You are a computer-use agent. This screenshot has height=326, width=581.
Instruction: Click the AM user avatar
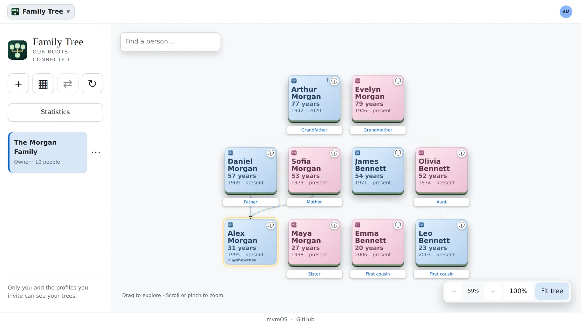point(566,12)
